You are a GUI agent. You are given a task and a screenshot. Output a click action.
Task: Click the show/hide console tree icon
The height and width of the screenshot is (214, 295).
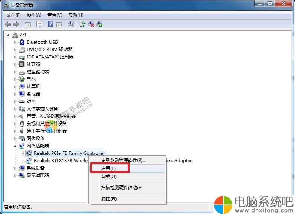[28, 24]
